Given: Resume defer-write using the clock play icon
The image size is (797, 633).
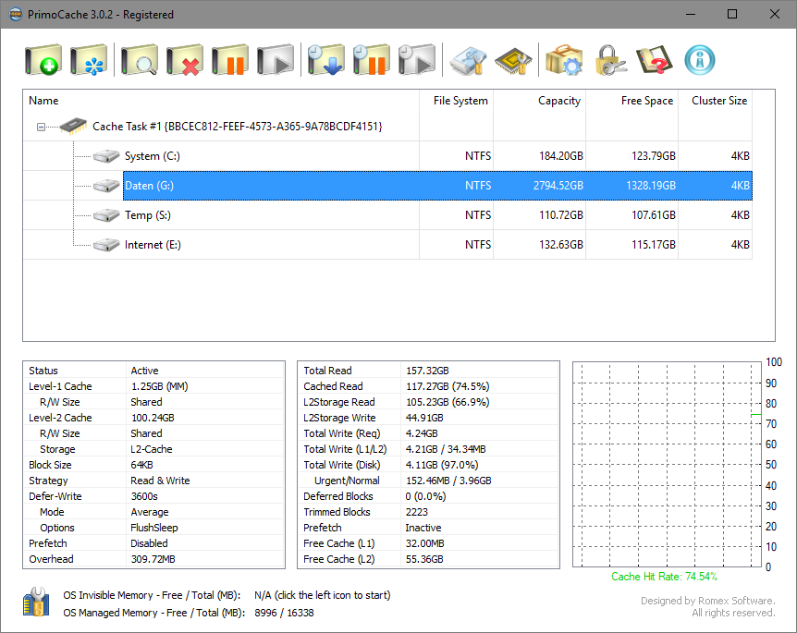Looking at the screenshot, I should [x=417, y=60].
